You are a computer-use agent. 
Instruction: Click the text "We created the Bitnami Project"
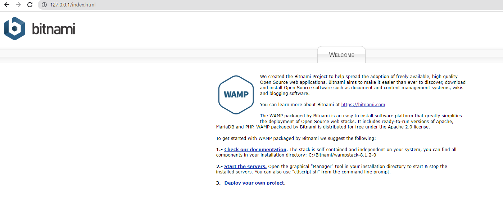(x=294, y=77)
